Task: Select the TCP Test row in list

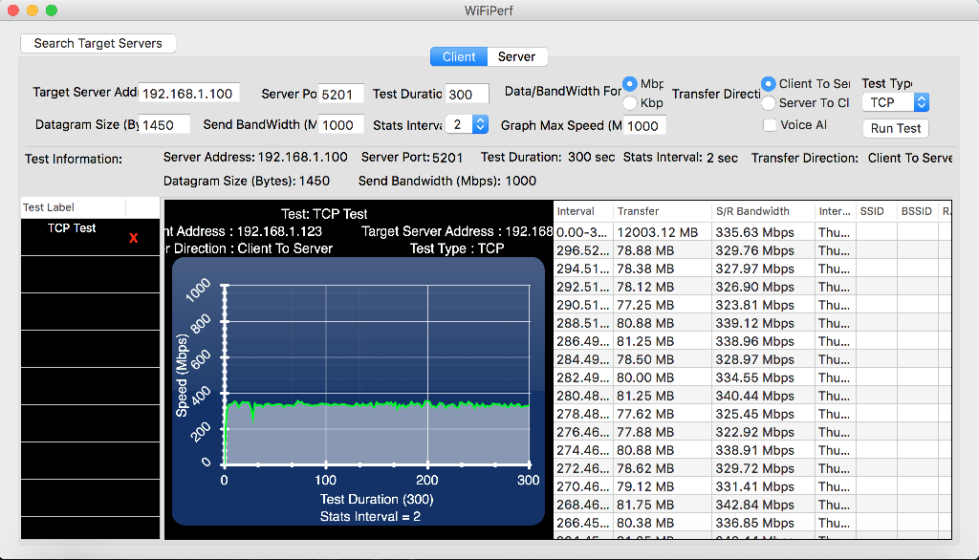Action: pos(73,229)
